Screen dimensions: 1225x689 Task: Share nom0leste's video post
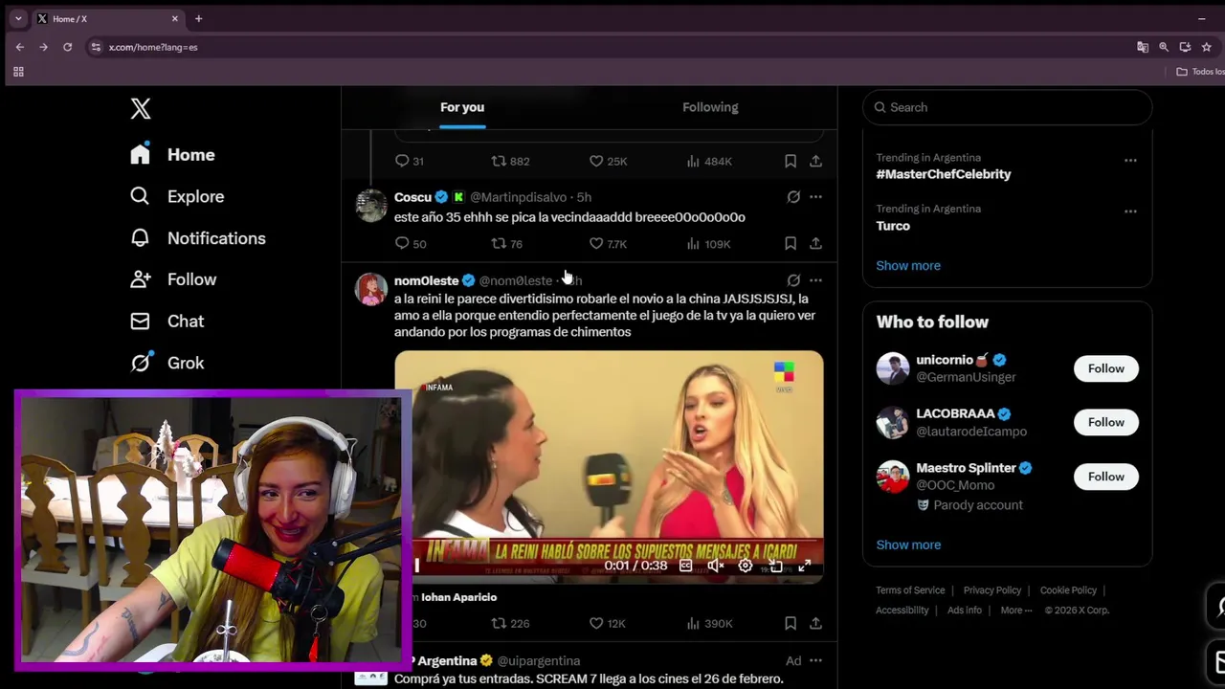click(x=815, y=623)
